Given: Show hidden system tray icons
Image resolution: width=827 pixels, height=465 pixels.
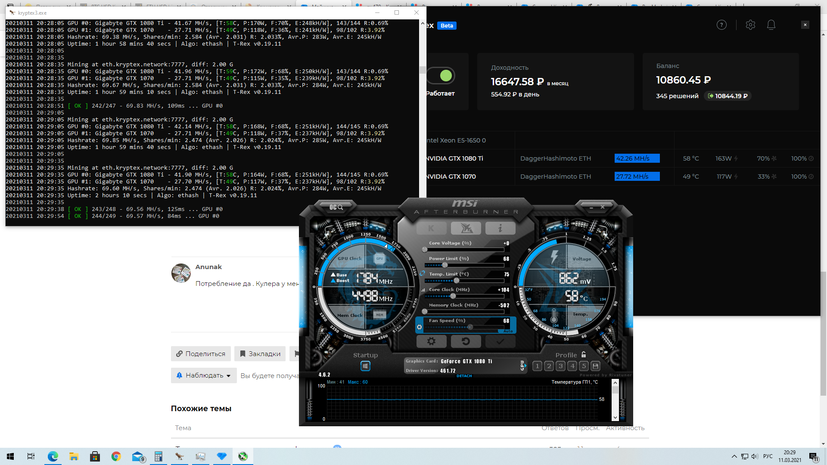Looking at the screenshot, I should (734, 456).
